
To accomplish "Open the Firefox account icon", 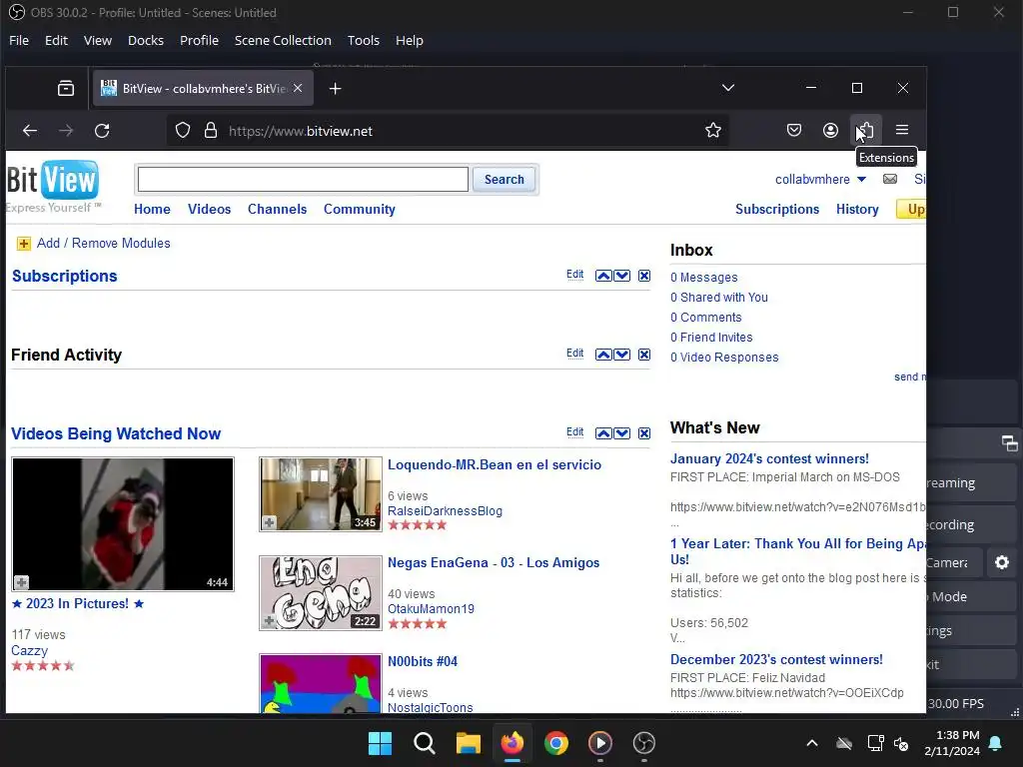I will click(x=830, y=131).
